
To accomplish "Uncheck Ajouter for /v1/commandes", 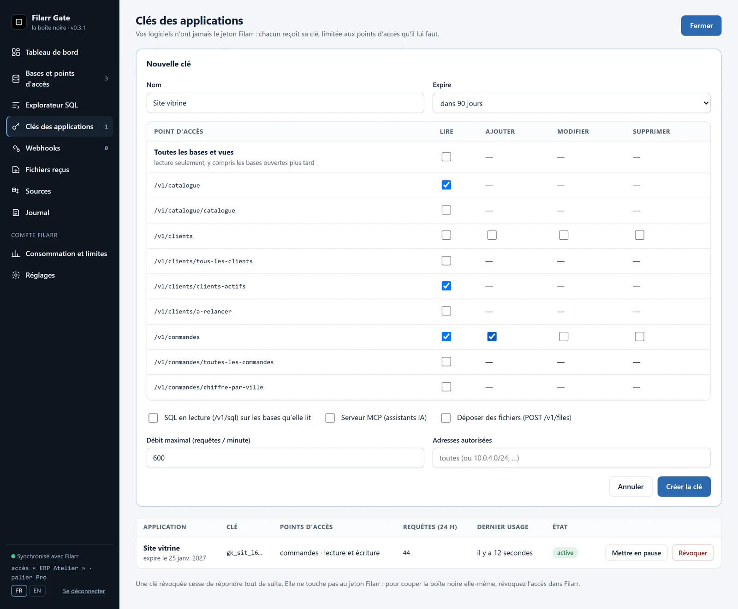I will tap(492, 337).
